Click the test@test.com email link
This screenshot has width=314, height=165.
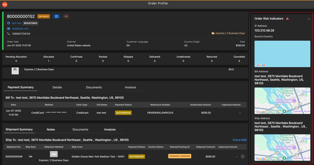[20, 29]
